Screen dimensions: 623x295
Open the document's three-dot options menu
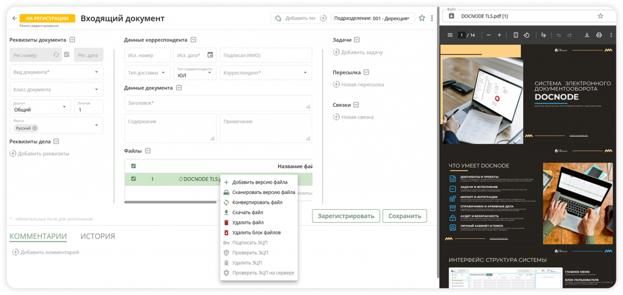coord(432,18)
